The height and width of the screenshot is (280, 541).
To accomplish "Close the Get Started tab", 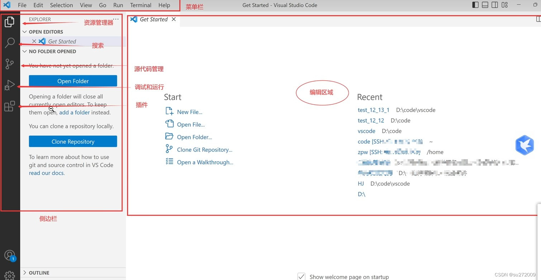I will point(174,19).
